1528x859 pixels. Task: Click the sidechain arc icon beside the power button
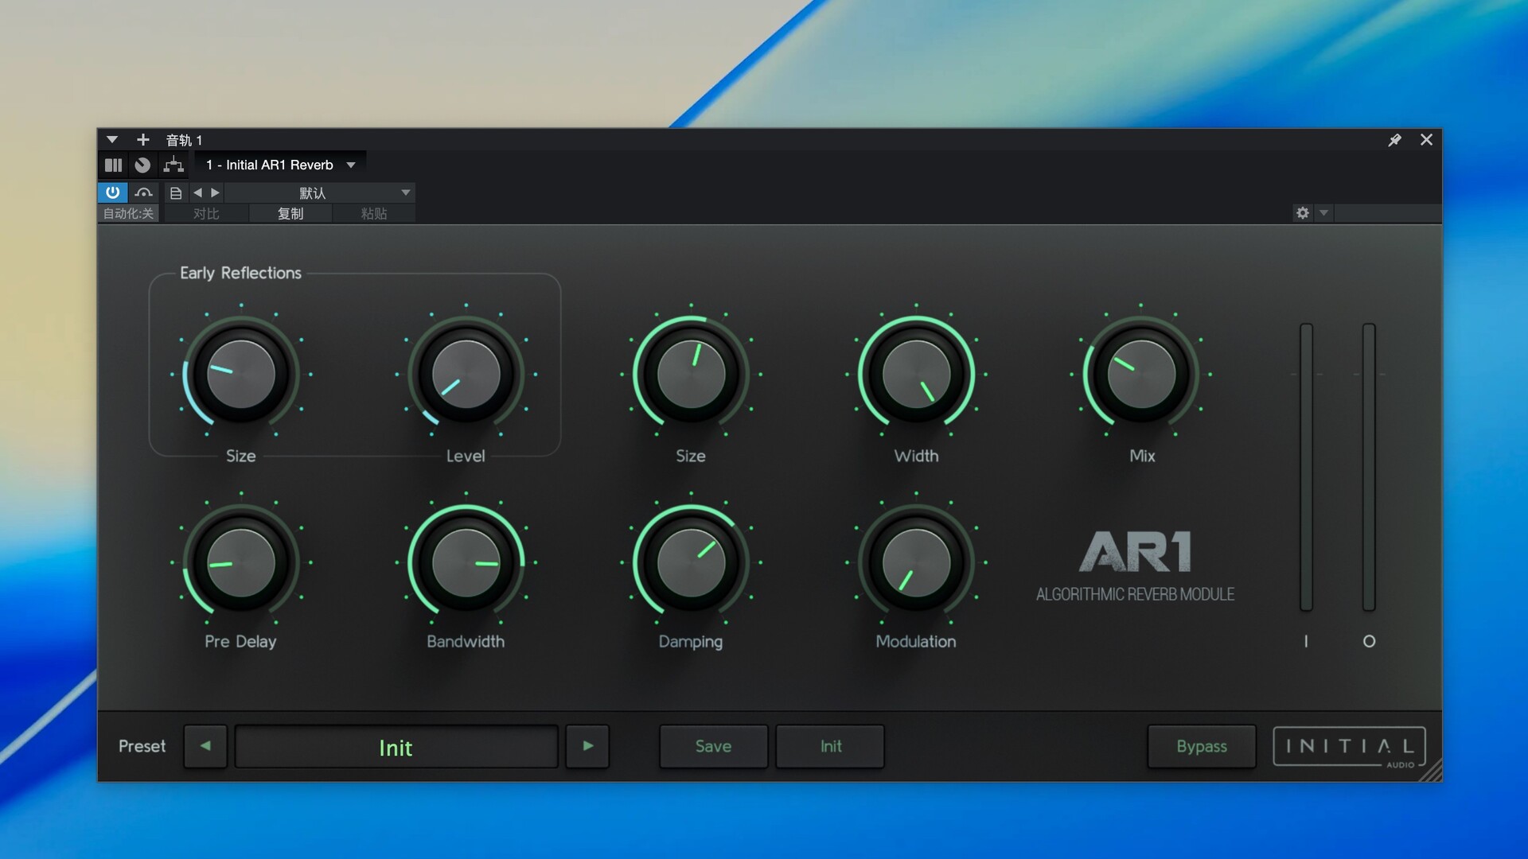[144, 192]
